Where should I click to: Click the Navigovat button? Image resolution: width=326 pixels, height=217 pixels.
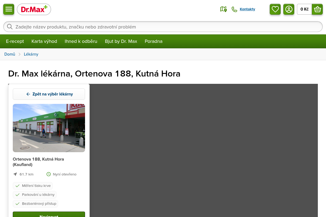49,214
